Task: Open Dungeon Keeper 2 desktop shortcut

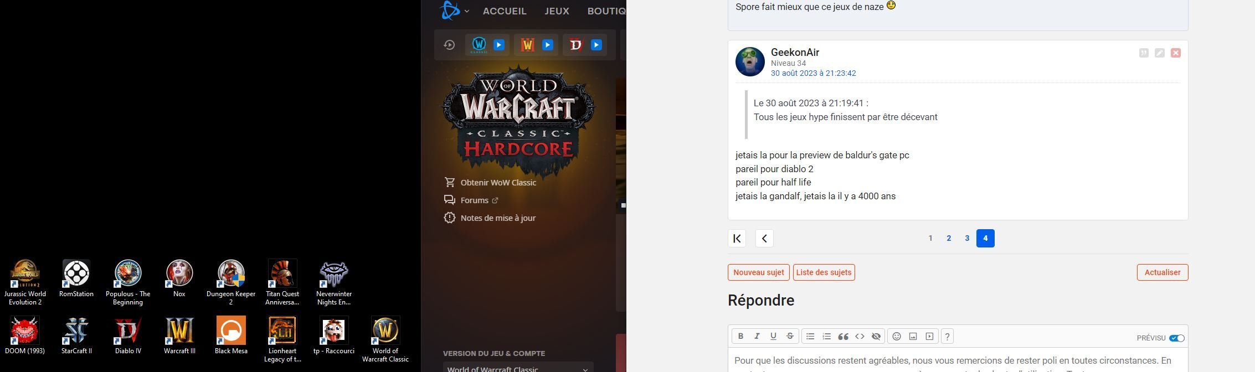Action: coord(231,282)
